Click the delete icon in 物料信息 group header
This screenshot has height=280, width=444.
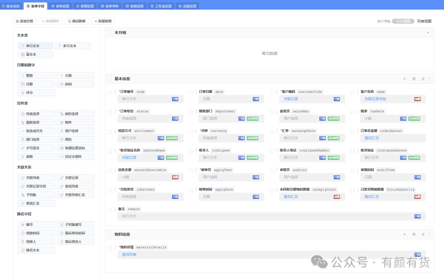coord(414,234)
